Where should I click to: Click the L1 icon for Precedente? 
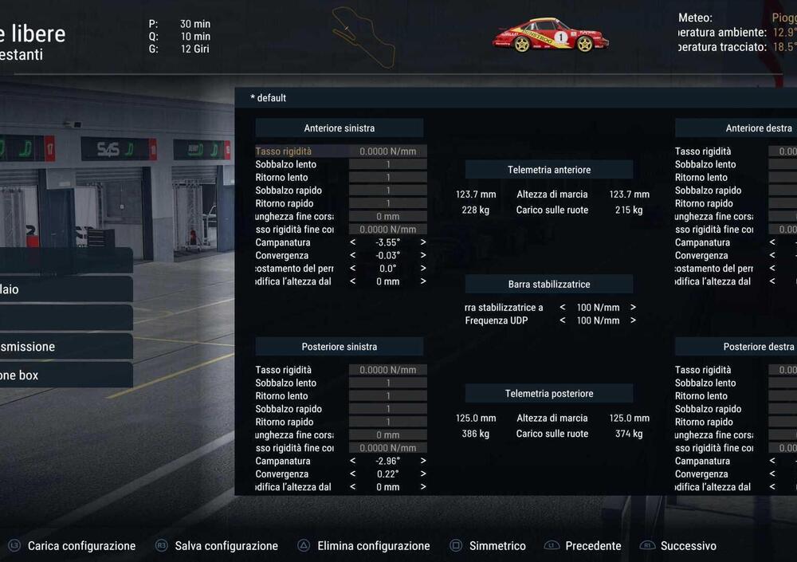coord(552,546)
